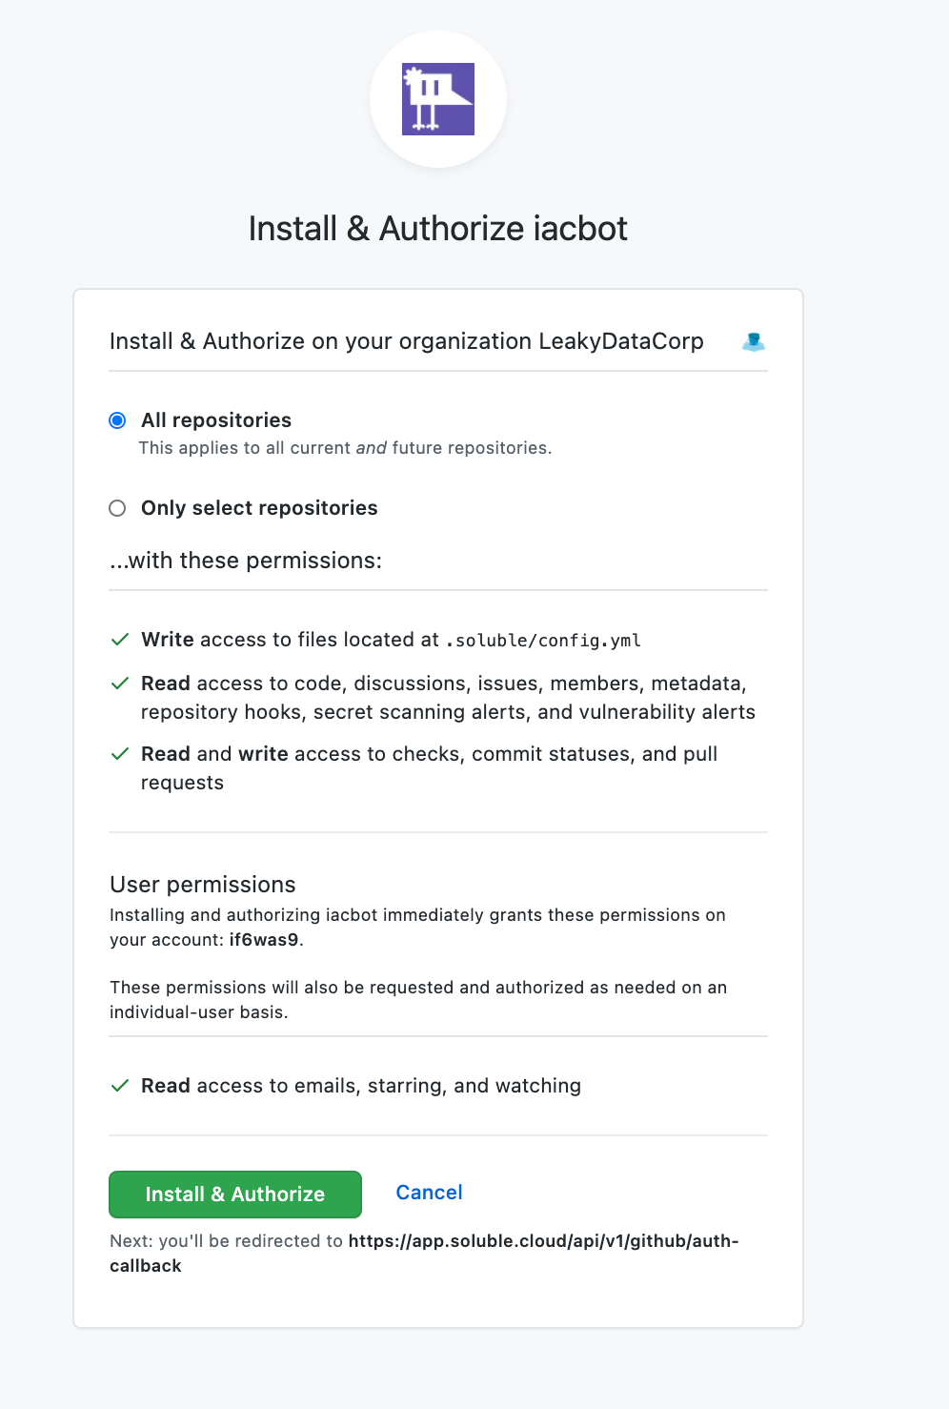Click the LeakyDataCorp organization avatar
Image resolution: width=949 pixels, height=1409 pixels.
pos(753,341)
